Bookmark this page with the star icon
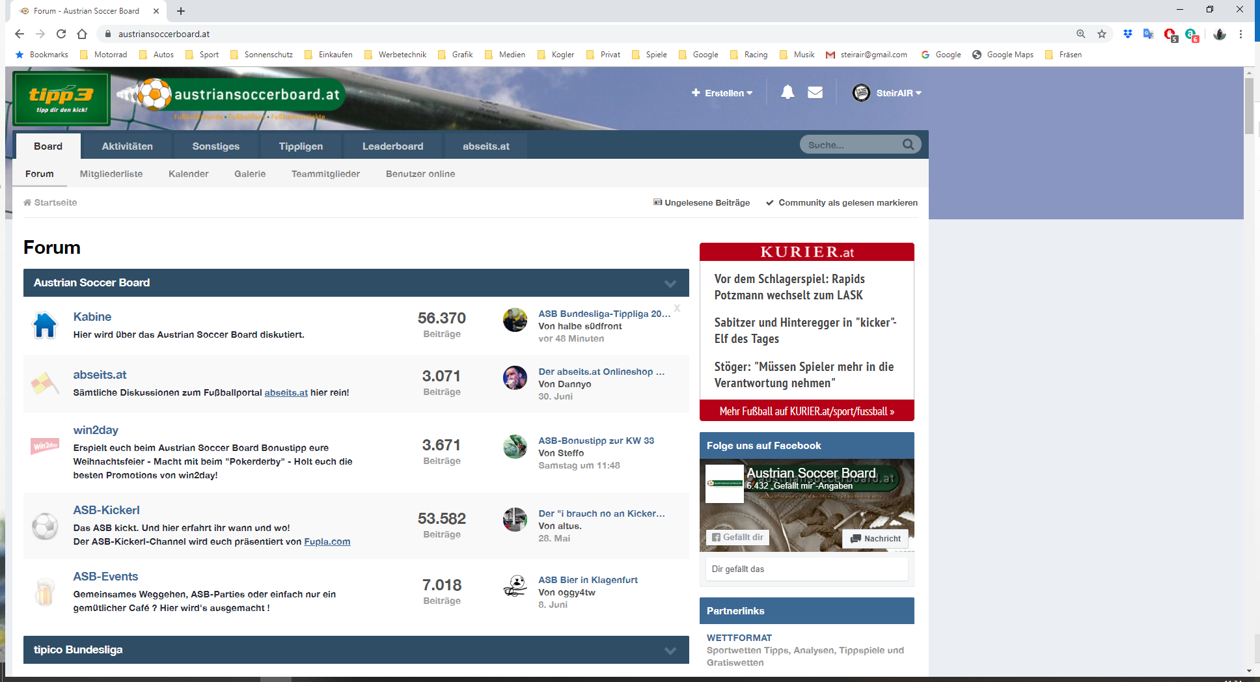This screenshot has width=1260, height=682. pyautogui.click(x=1102, y=34)
